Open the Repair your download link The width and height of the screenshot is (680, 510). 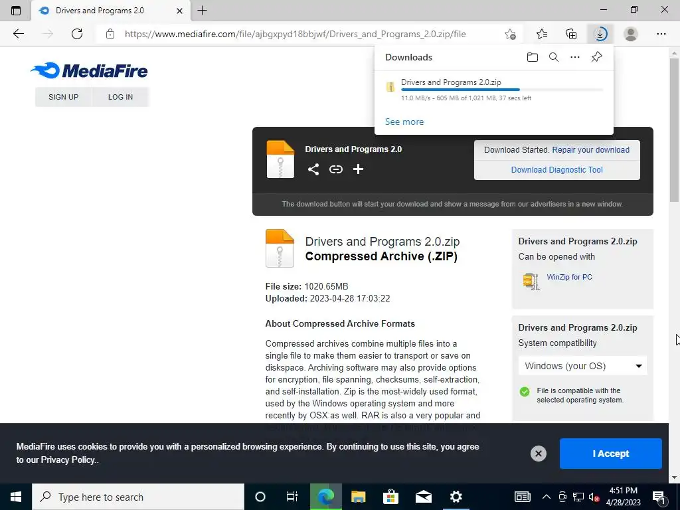click(x=590, y=150)
